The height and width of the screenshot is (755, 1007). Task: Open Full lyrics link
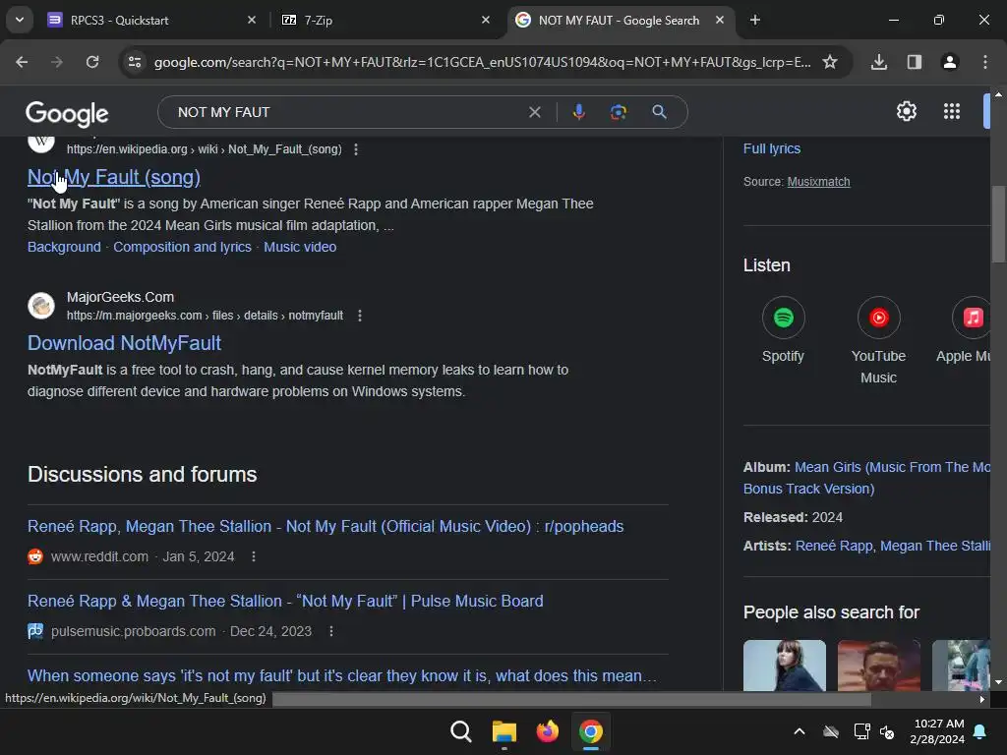click(772, 148)
